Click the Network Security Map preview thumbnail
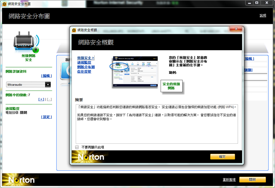Image resolution: width=275 pixels, height=188 pixels. pos(135,72)
